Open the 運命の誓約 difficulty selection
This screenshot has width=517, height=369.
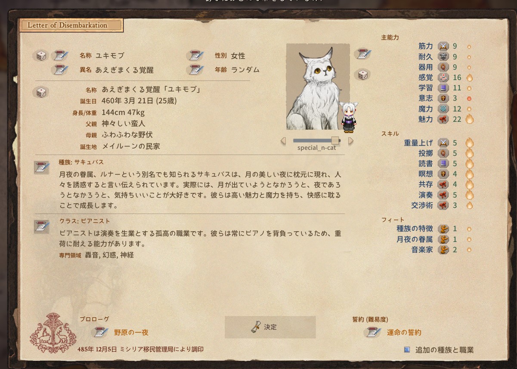coord(404,332)
